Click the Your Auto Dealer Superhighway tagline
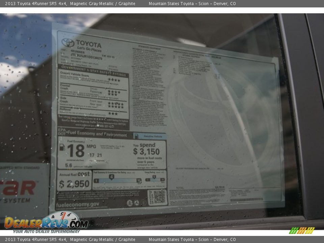Image resolution: width=324 pixels, height=243 pixels. [46, 232]
